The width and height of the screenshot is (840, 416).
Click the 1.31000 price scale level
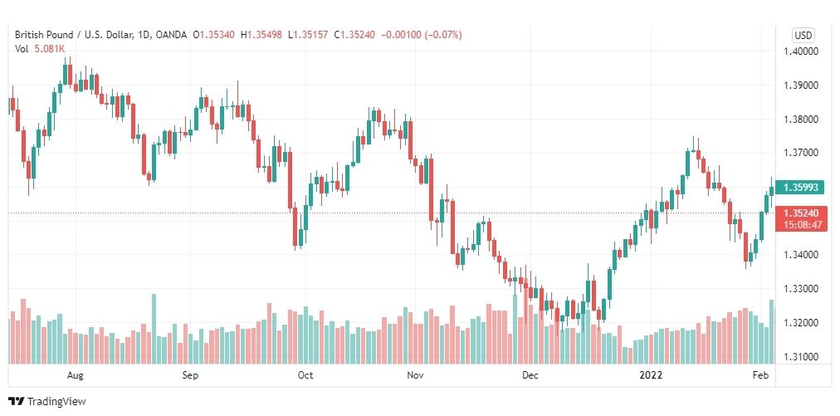tap(800, 356)
